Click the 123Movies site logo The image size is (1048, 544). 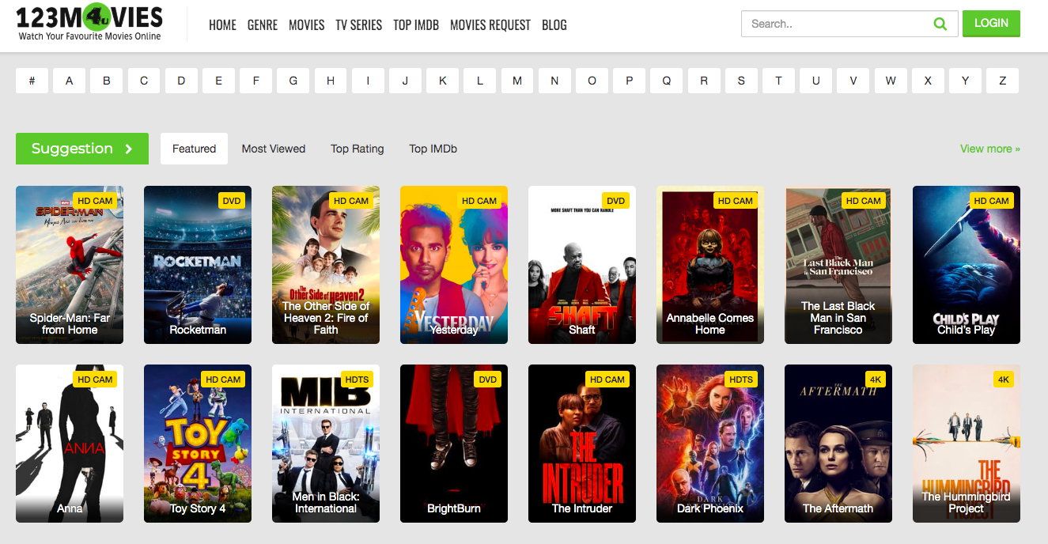click(89, 23)
